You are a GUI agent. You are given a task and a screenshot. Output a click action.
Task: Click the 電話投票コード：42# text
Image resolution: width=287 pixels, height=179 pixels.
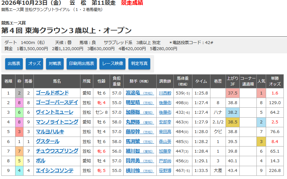(x=191, y=43)
